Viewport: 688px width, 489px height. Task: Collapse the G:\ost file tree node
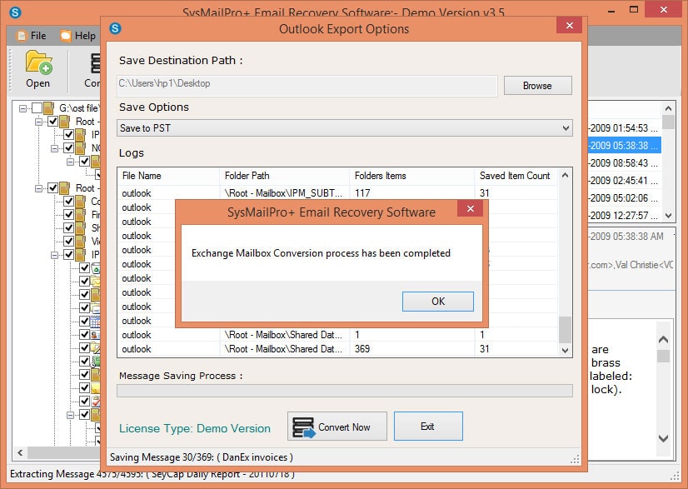22,108
